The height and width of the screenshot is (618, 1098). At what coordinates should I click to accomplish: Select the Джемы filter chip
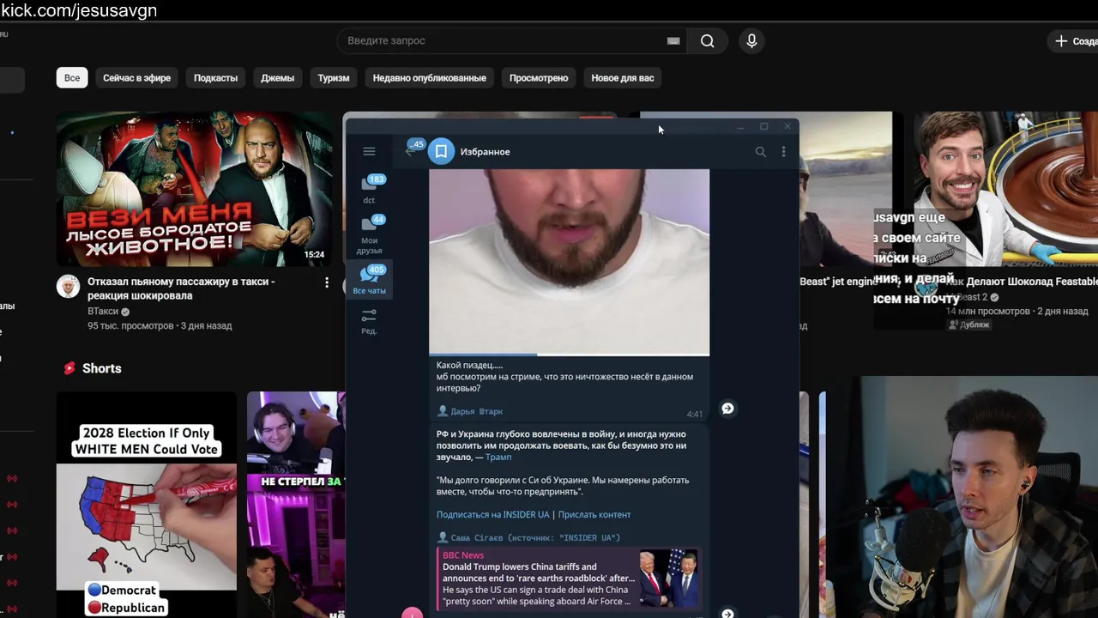coord(277,77)
